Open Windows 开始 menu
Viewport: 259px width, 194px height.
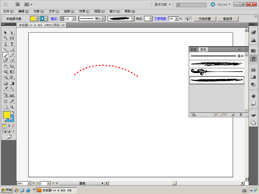pyautogui.click(x=7, y=190)
